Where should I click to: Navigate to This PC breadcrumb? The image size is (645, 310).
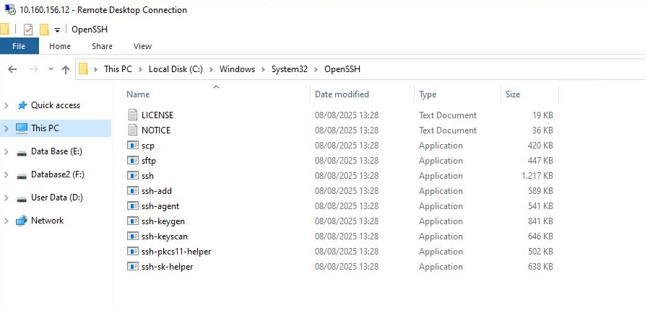pyautogui.click(x=118, y=69)
